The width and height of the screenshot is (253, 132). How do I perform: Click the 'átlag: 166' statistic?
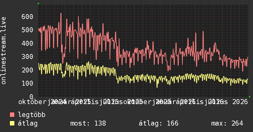pos(159,123)
